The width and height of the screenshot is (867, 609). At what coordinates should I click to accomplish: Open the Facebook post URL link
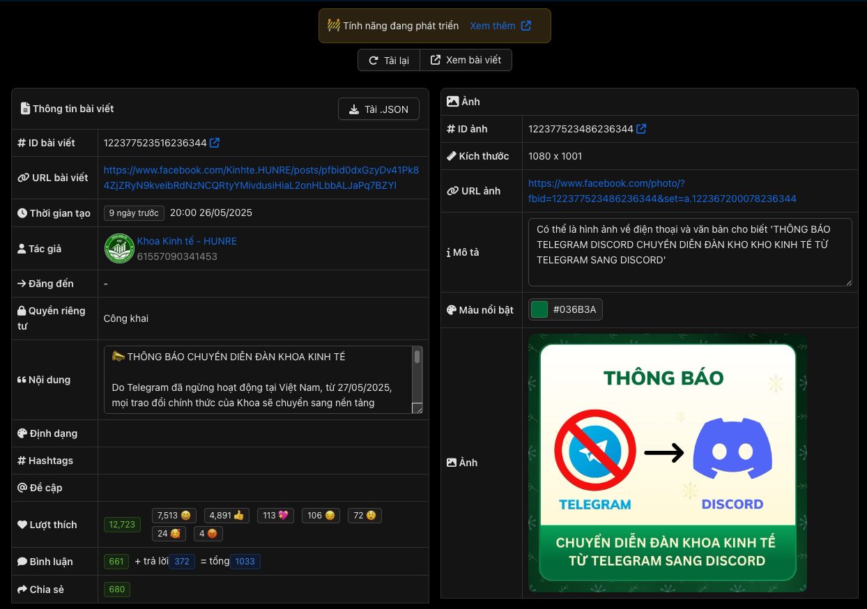click(x=261, y=178)
